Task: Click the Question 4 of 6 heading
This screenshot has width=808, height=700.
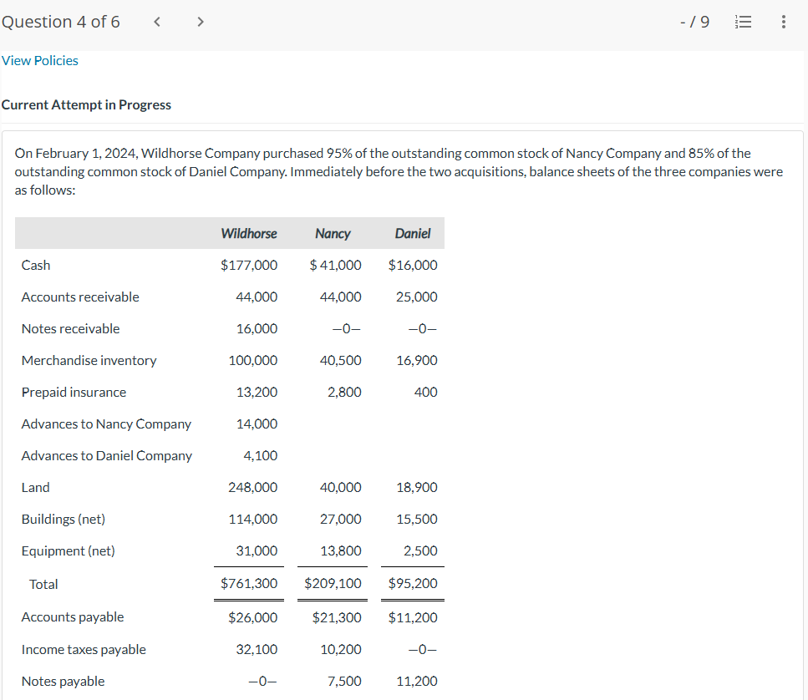Action: [x=61, y=22]
